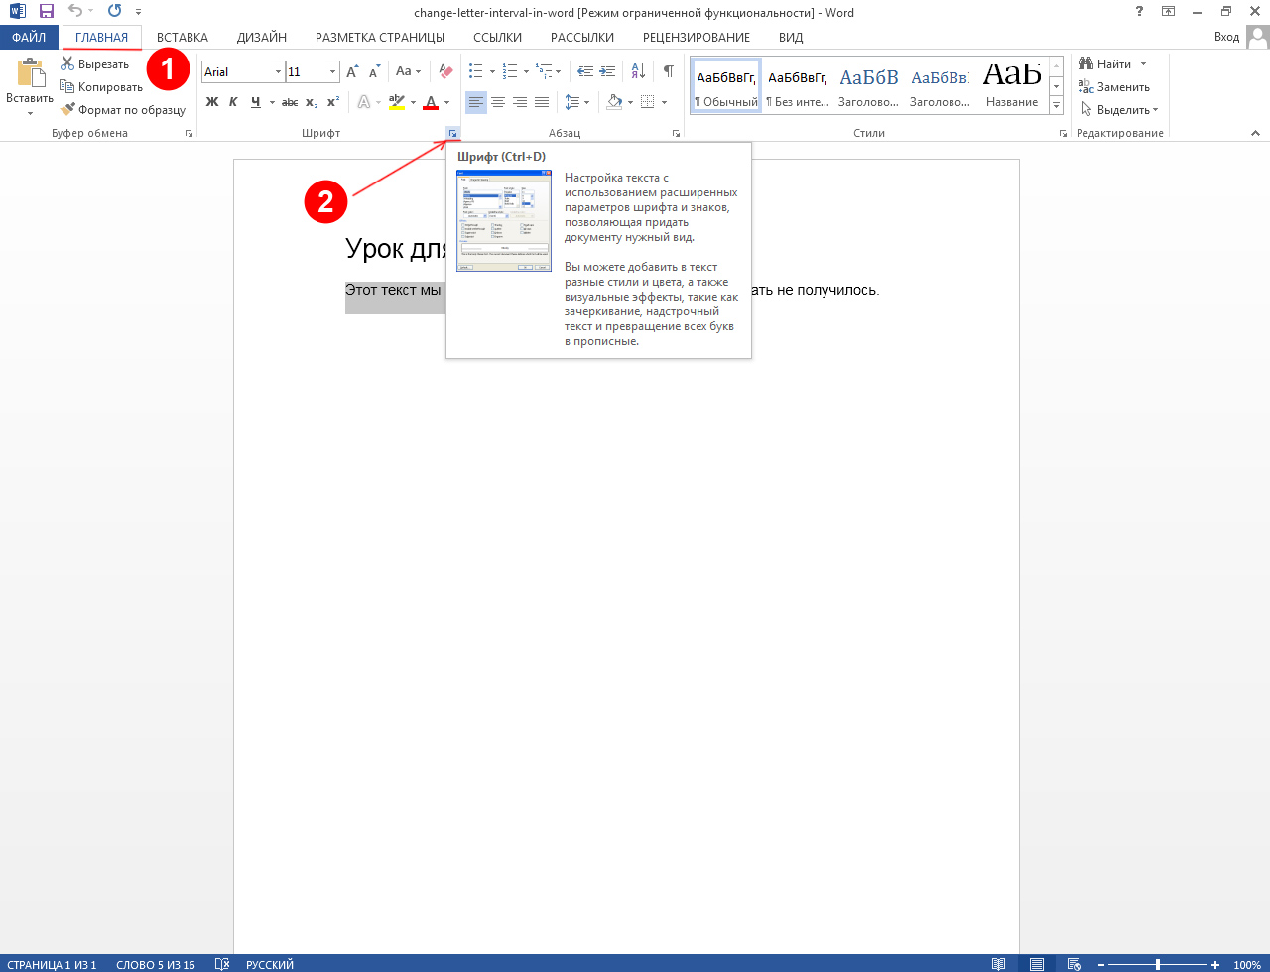1270x972 pixels.
Task: Switch to the ДИЗАЙН tab
Action: click(262, 38)
